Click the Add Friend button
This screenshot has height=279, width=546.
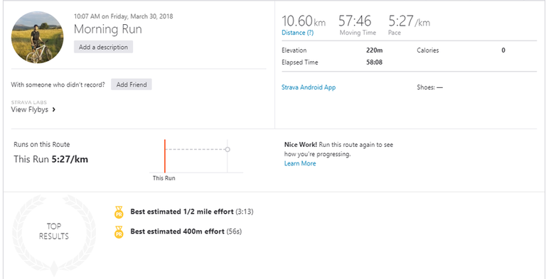pyautogui.click(x=132, y=84)
